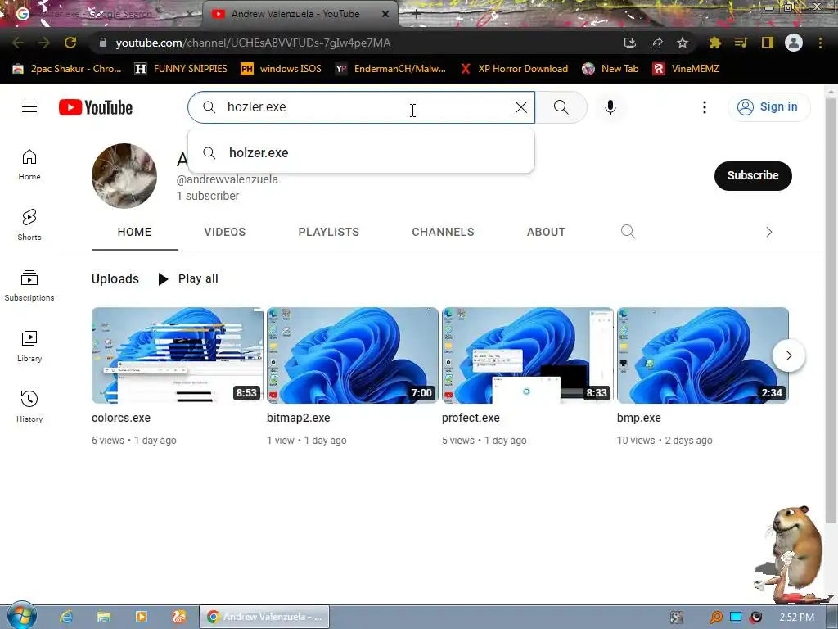Submit search with the magnifier button
838x629 pixels.
(x=561, y=107)
